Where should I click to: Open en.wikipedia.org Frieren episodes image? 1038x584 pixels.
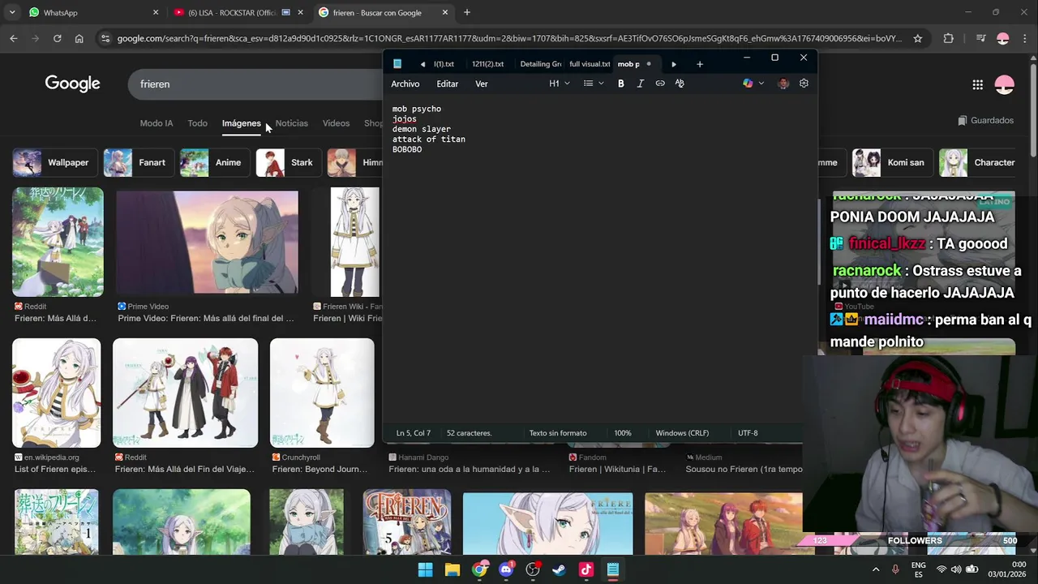coord(57,393)
